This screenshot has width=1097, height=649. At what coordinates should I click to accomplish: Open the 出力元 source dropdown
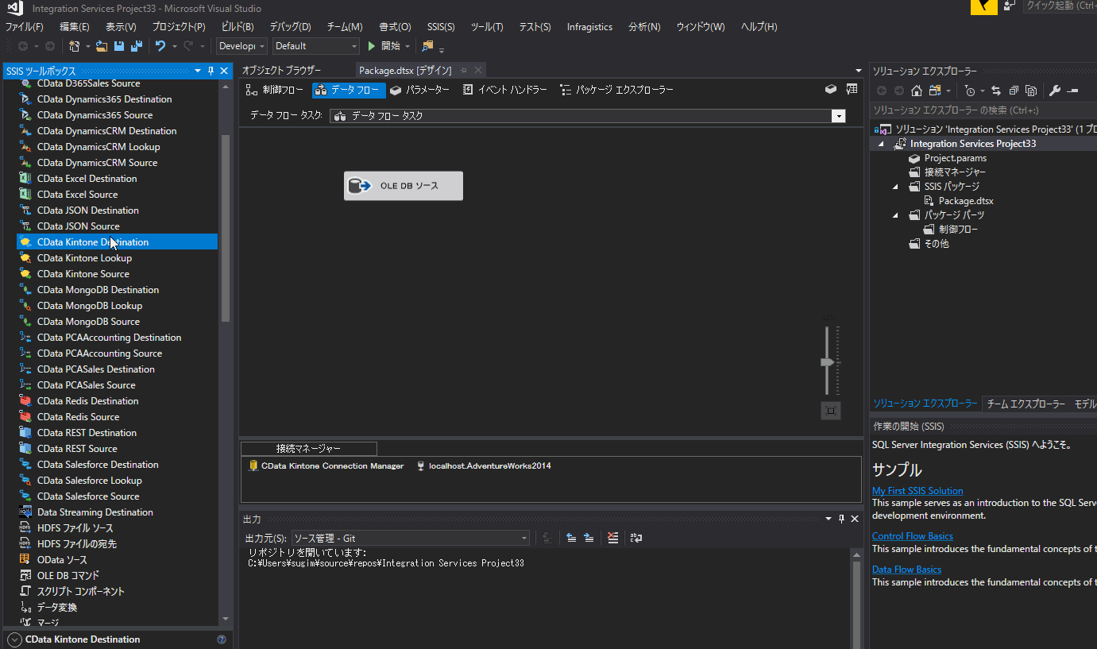tap(411, 538)
